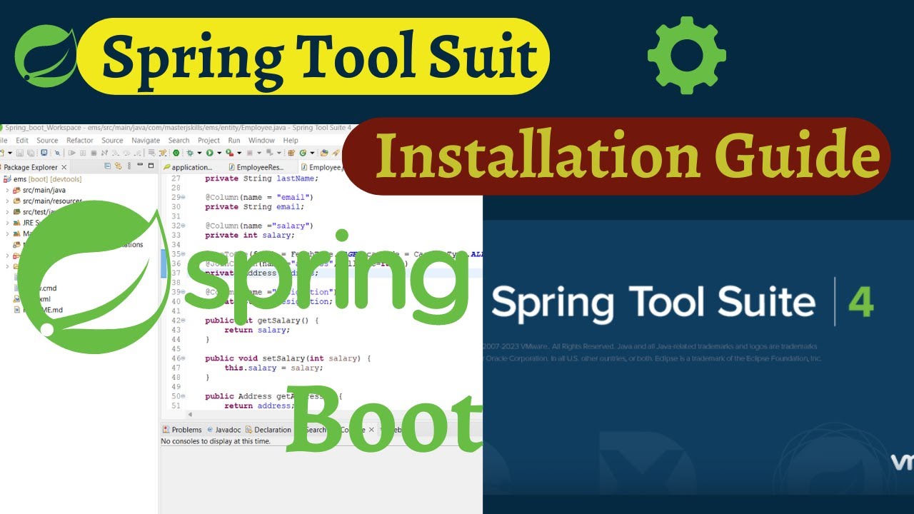The width and height of the screenshot is (914, 514).
Task: Click the green Run play icon
Action: click(x=209, y=153)
